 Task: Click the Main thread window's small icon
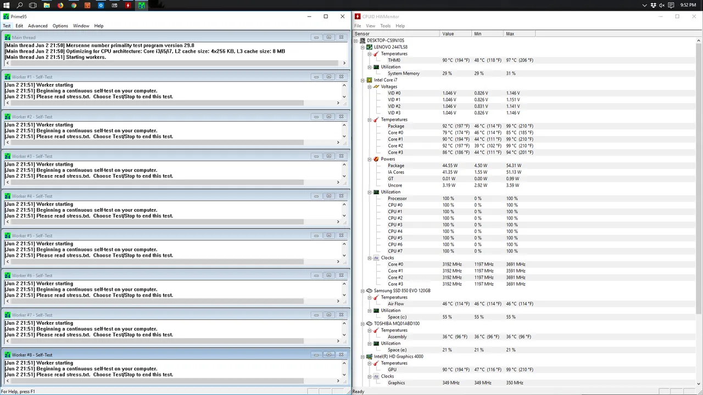tap(7, 37)
